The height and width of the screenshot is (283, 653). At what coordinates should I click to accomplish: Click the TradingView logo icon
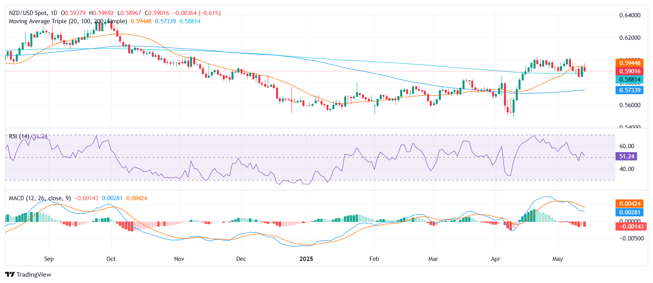10,275
